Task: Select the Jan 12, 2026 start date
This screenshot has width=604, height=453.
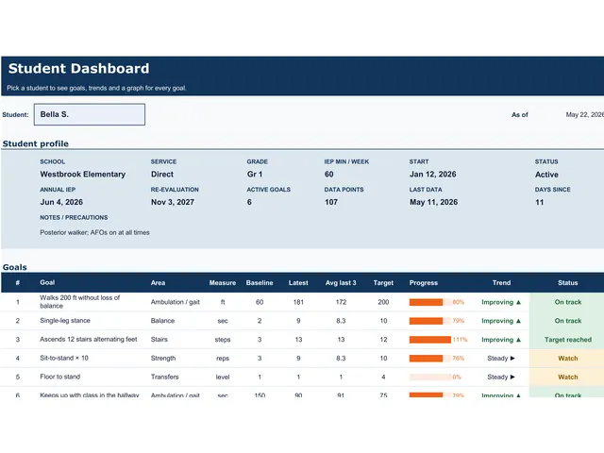Action: tap(433, 174)
